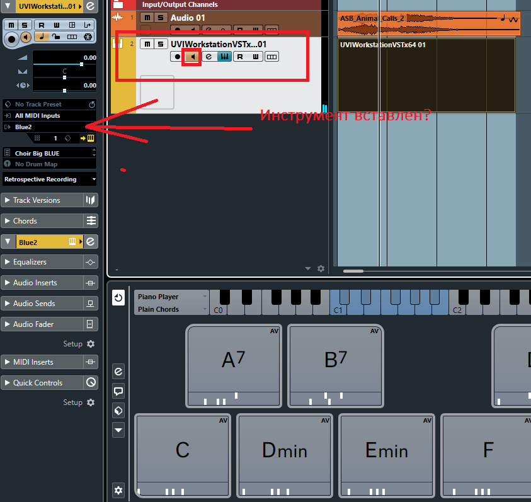Trigger the A7 chord pad
This screenshot has width=531, height=502.
pyautogui.click(x=234, y=366)
